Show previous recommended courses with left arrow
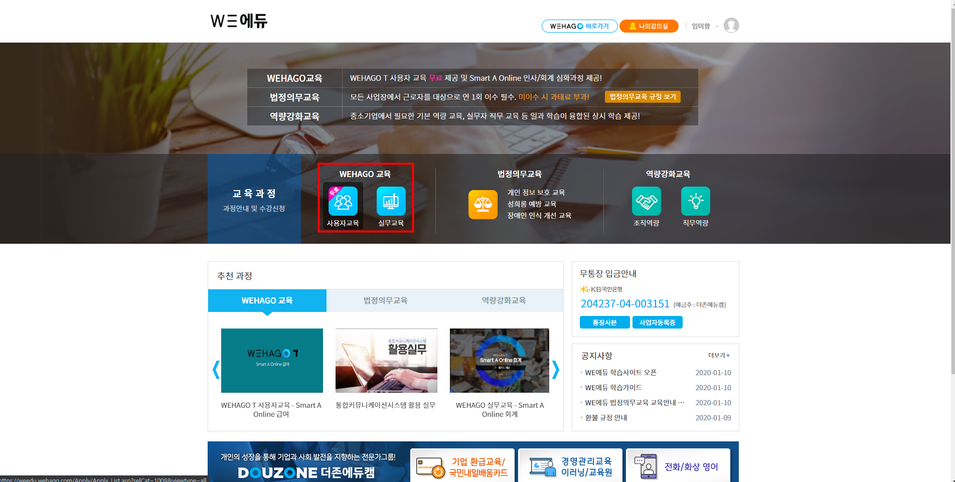Screen dimensions: 955x482 216,370
